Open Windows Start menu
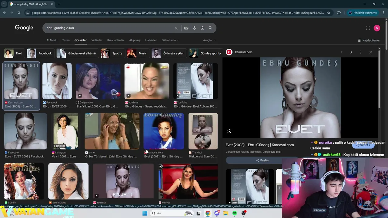Screen dimensions: 388x218 pyautogui.click(x=145, y=213)
